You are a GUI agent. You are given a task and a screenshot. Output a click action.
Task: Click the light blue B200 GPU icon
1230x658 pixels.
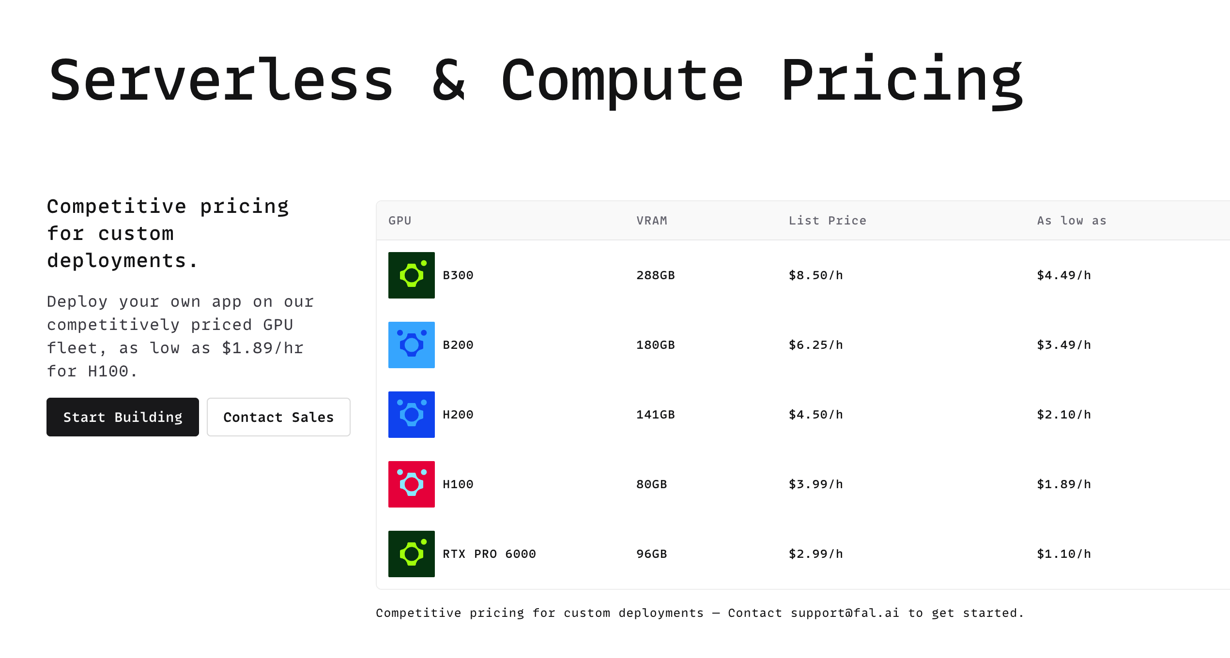[411, 345]
